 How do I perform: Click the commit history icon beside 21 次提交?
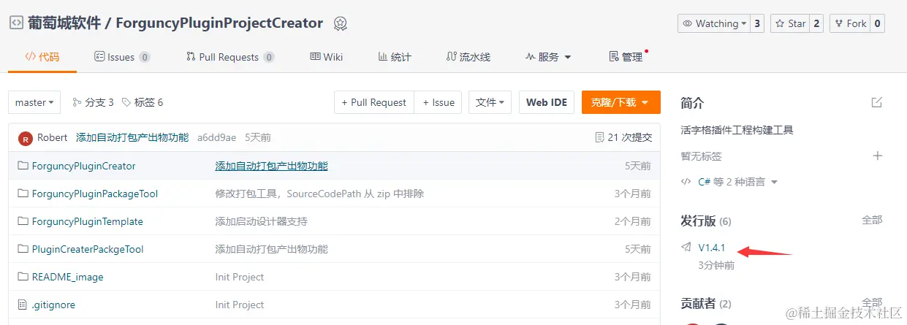(599, 137)
